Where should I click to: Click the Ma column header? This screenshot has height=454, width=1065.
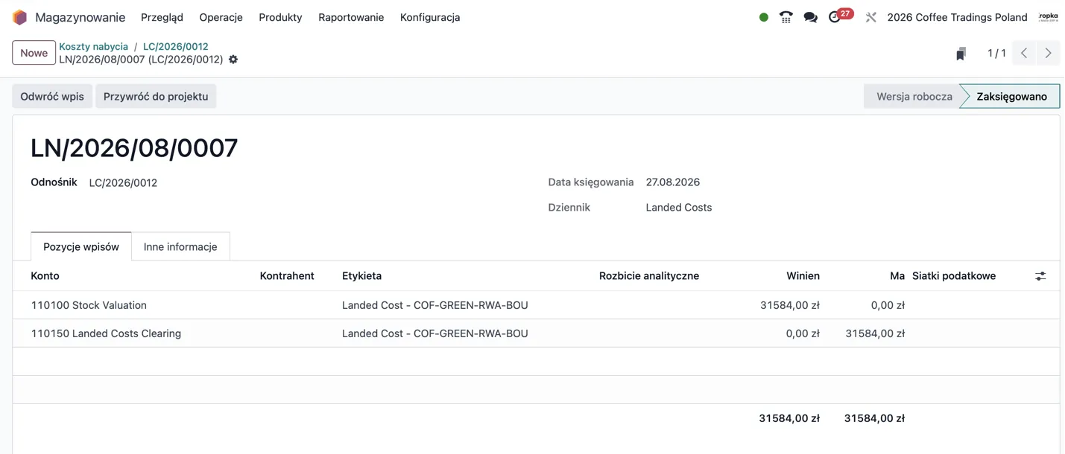(897, 275)
